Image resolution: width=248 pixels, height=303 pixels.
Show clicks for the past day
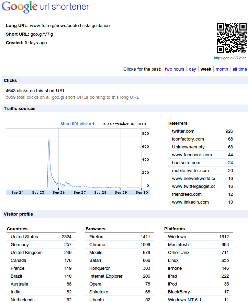tap(192, 69)
